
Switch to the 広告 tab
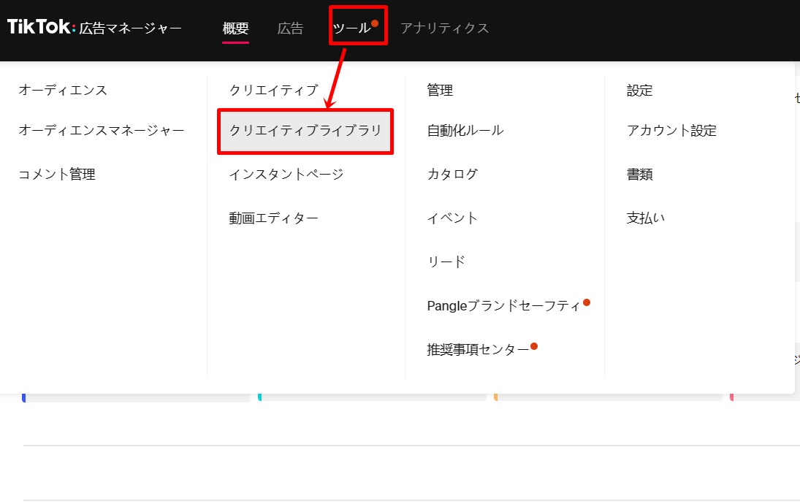pyautogui.click(x=290, y=28)
